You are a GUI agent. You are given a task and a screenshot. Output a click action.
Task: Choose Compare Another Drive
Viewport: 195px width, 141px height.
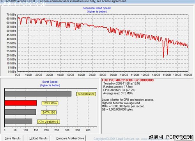(x=70, y=138)
